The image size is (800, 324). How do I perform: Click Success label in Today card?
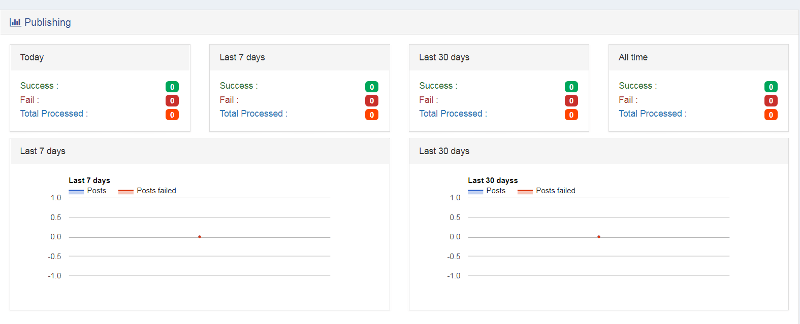point(39,86)
